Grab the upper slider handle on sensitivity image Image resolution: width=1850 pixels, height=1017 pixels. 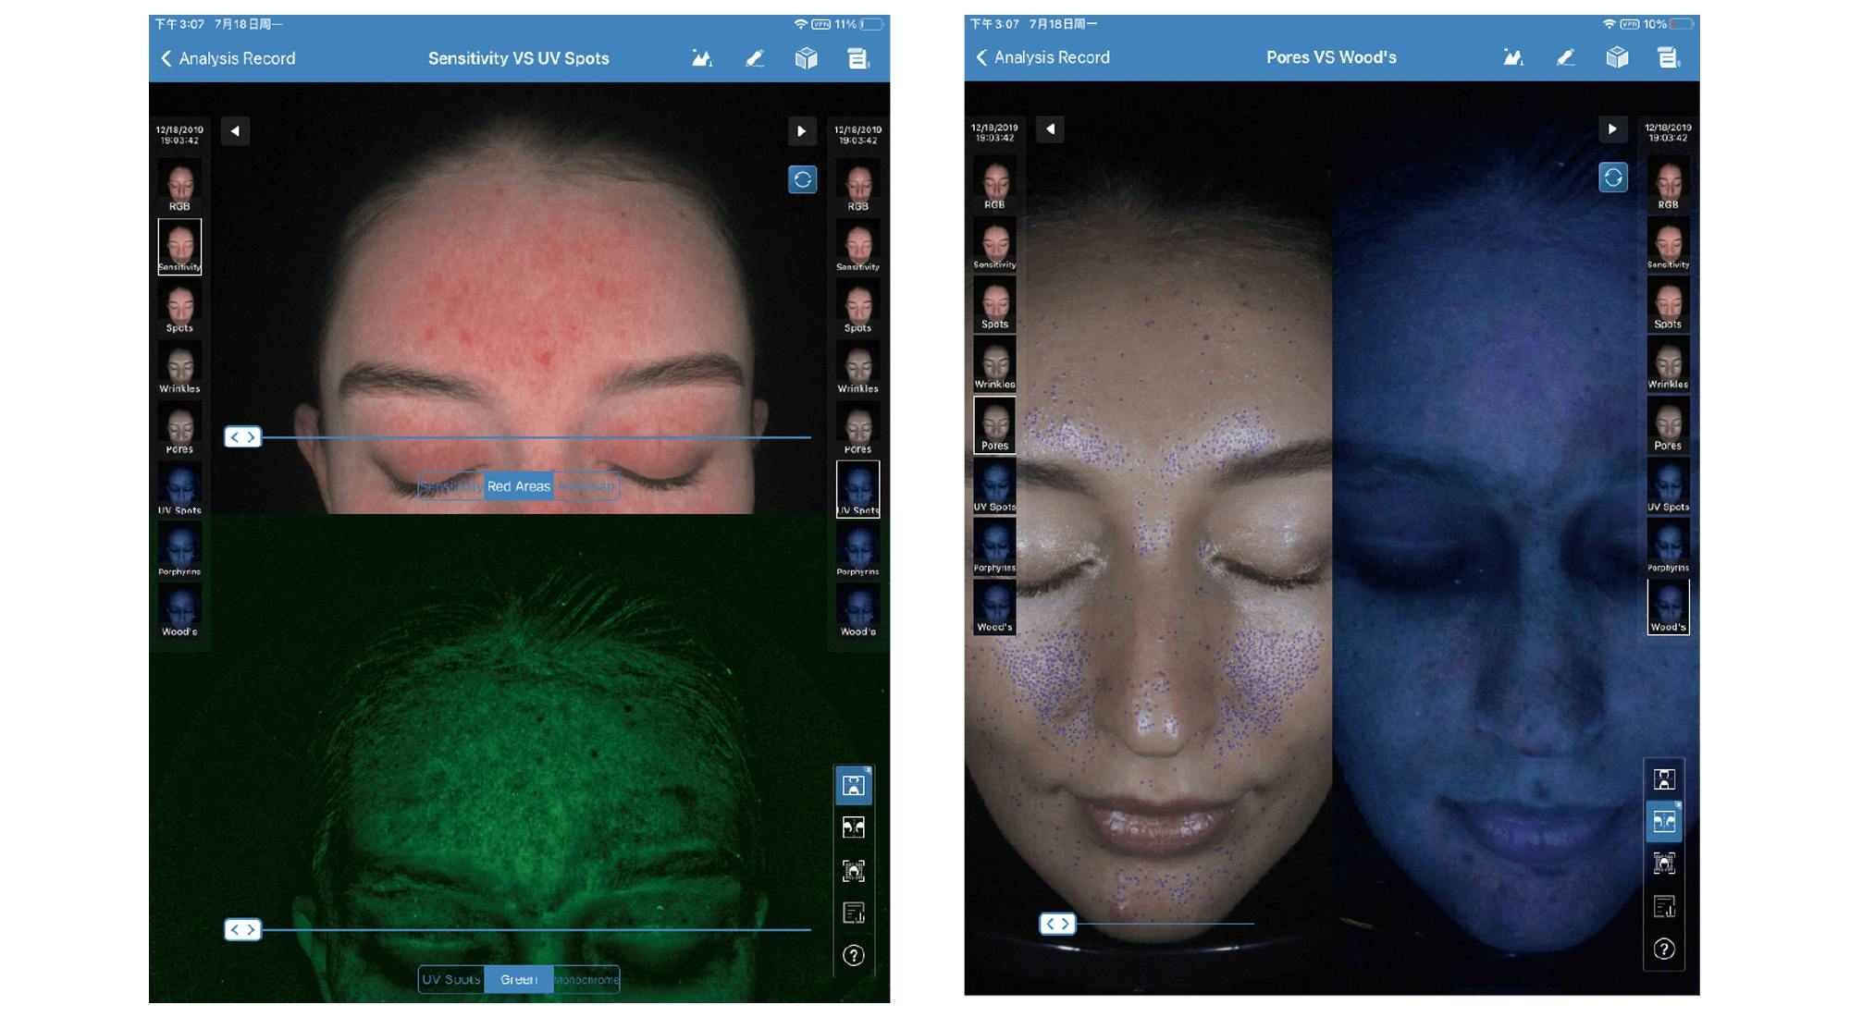tap(243, 437)
